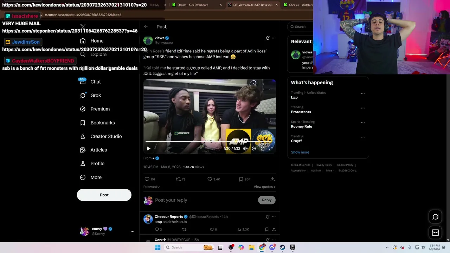The image size is (450, 253).
Task: Expand the system tray hidden icons chevron
Action: (387, 247)
